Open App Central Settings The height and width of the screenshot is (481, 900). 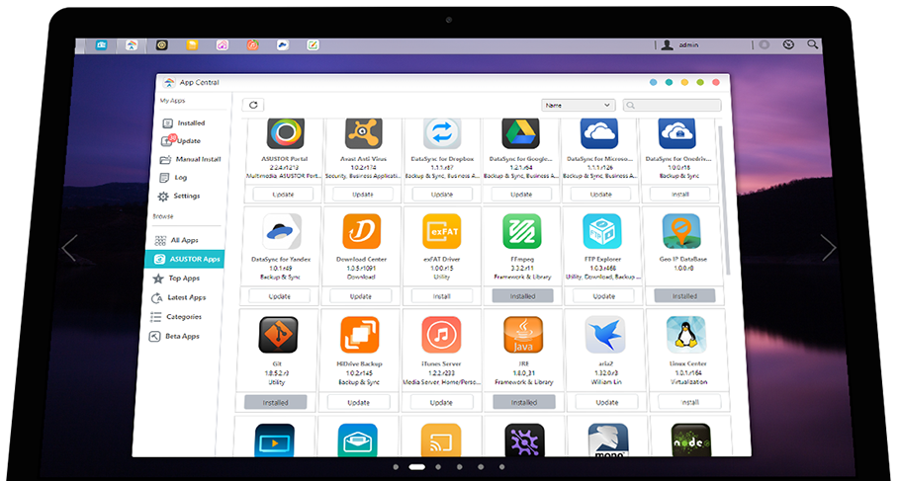(179, 197)
